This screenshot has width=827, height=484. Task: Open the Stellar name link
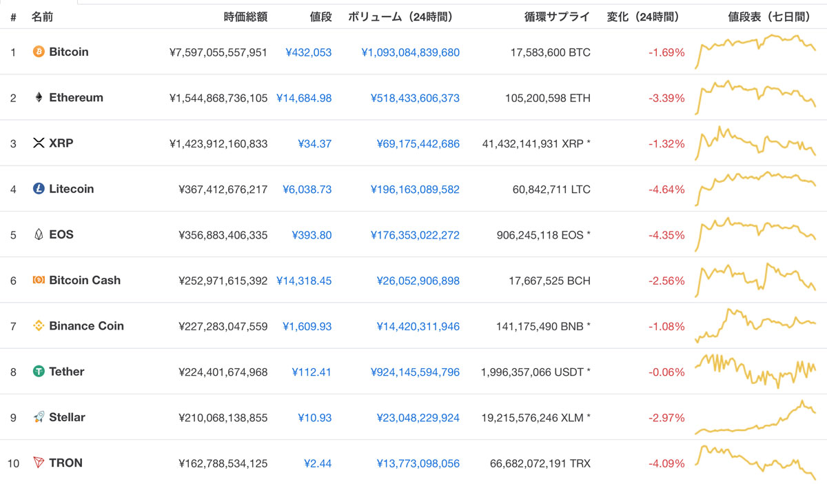point(68,417)
